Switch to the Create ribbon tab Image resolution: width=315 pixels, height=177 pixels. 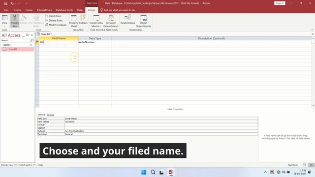pyautogui.click(x=29, y=10)
